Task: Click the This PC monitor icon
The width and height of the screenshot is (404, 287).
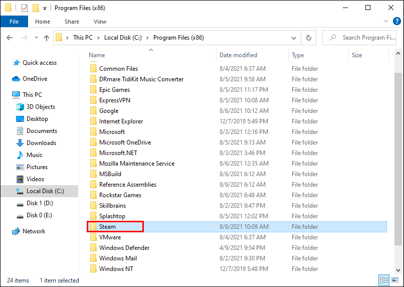Action: tap(16, 95)
